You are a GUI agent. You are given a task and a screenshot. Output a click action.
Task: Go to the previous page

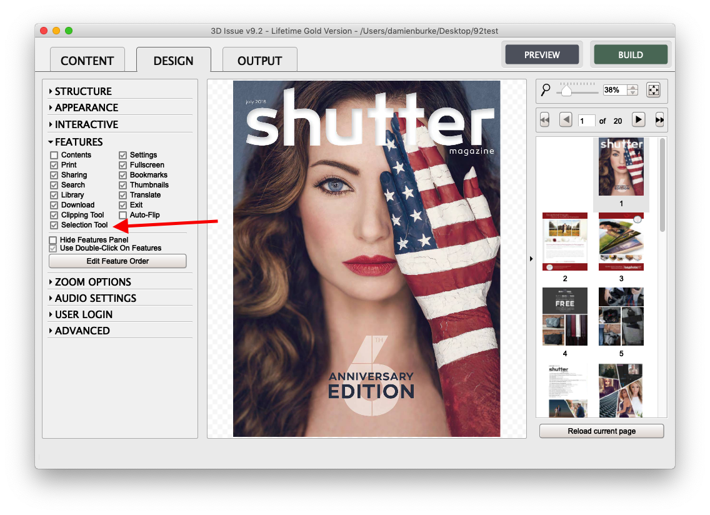pyautogui.click(x=566, y=119)
